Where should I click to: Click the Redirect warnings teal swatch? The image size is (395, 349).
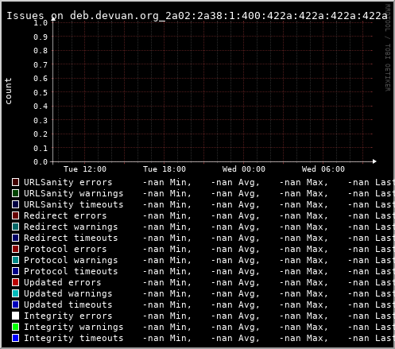point(15,227)
